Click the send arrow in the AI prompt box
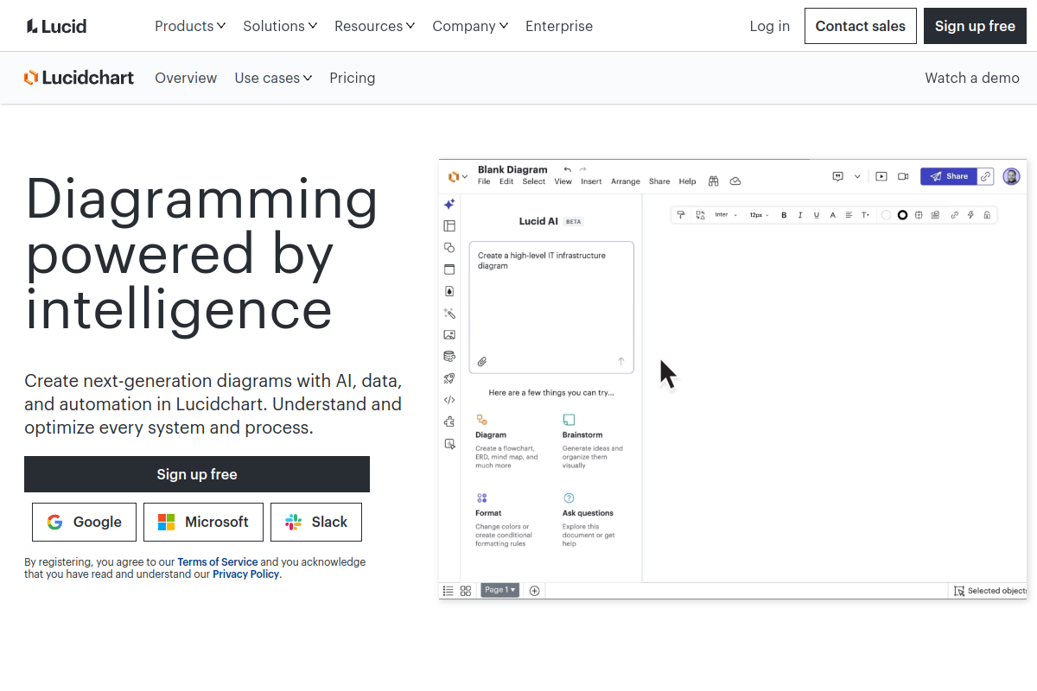 tap(620, 361)
